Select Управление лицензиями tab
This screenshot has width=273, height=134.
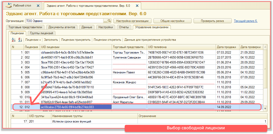coord(152,27)
